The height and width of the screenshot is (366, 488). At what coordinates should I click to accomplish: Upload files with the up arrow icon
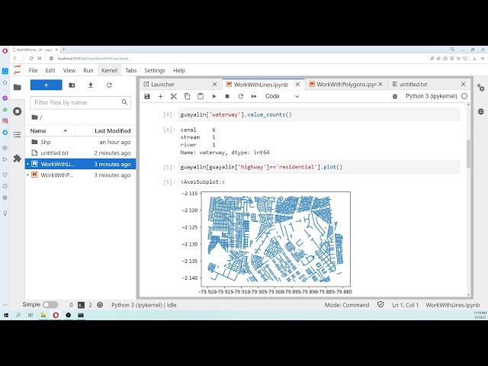click(91, 85)
